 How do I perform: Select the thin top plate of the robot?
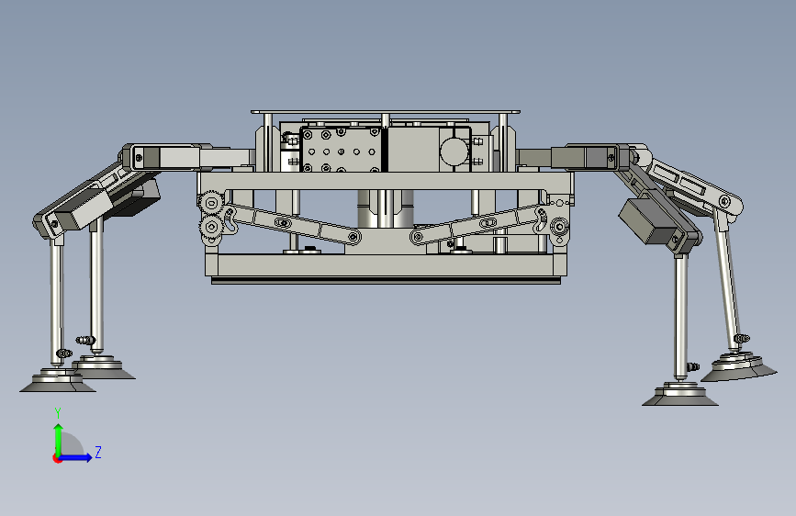click(386, 112)
